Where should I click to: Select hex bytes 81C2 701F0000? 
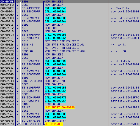pos(32,81)
